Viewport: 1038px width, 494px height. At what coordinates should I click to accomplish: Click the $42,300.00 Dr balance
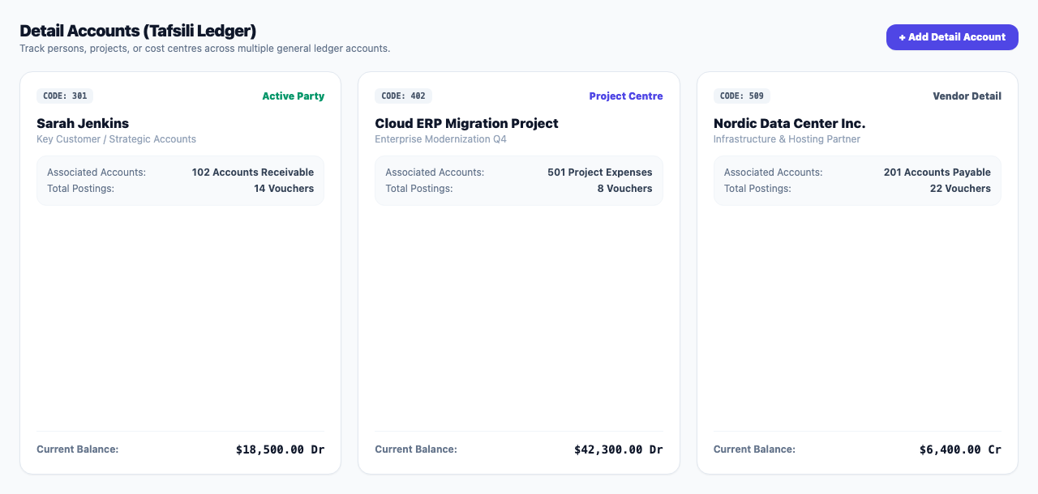(619, 449)
